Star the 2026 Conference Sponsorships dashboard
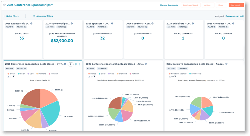 [x=4, y=5]
